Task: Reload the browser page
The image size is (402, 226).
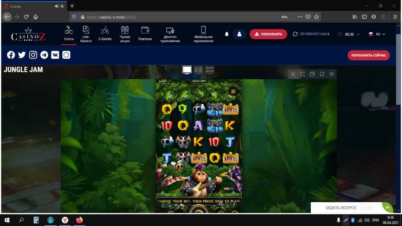Action: [26, 17]
